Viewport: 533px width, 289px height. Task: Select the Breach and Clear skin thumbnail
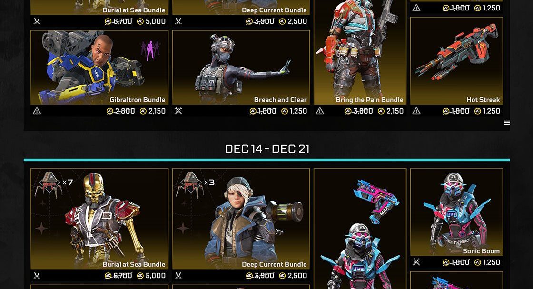pos(241,67)
